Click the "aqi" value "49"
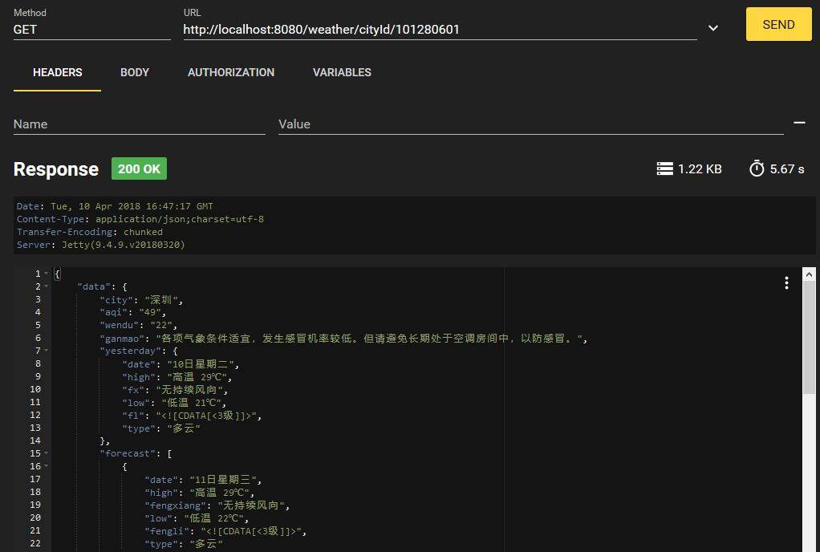 point(150,312)
